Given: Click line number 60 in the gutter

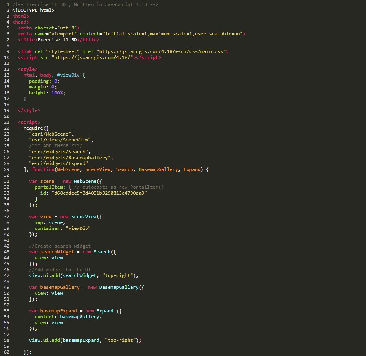Looking at the screenshot, I should pos(6,352).
